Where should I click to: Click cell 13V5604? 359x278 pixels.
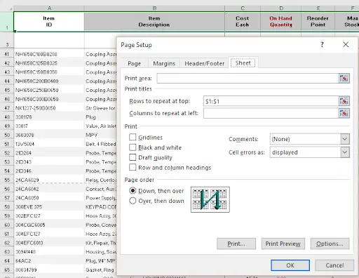click(49, 144)
